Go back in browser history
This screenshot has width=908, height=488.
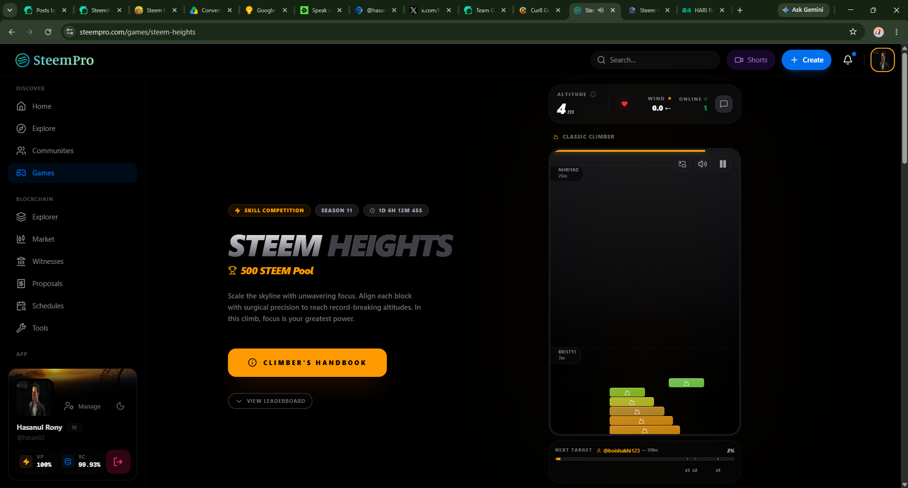pyautogui.click(x=12, y=32)
